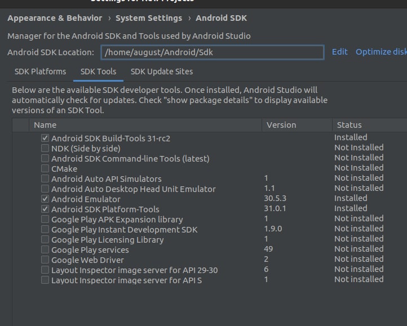Click Android SDK Platform-Tools row label
The image size is (407, 326).
pos(105,209)
